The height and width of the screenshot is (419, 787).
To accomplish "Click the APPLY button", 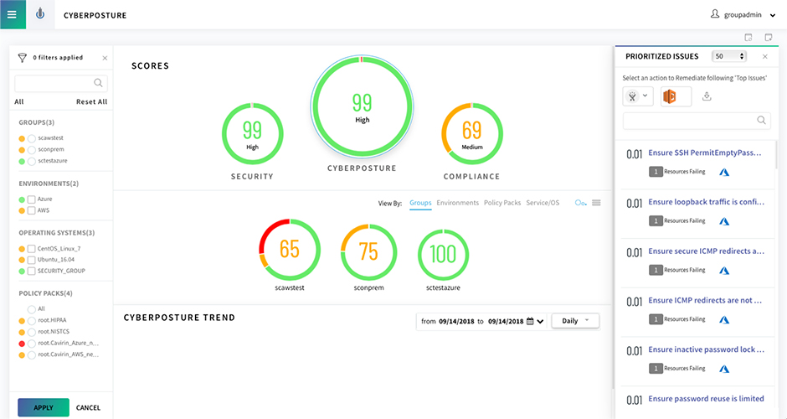I will pyautogui.click(x=44, y=407).
